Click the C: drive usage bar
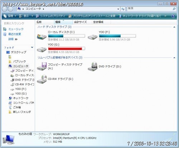 click(67, 36)
